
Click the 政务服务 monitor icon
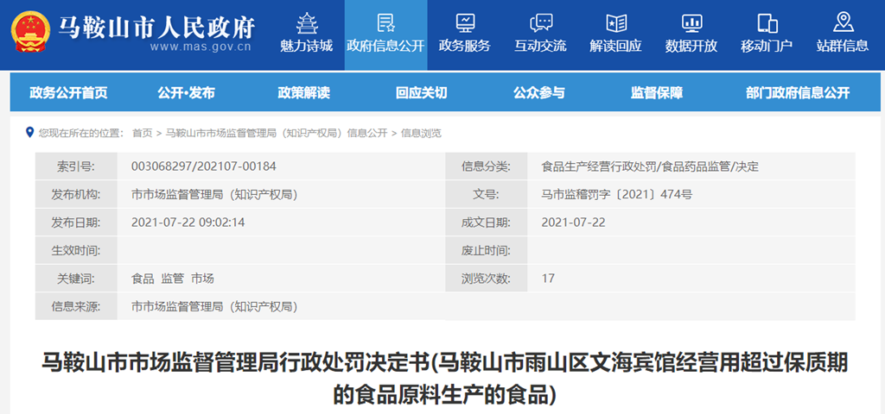tap(465, 22)
